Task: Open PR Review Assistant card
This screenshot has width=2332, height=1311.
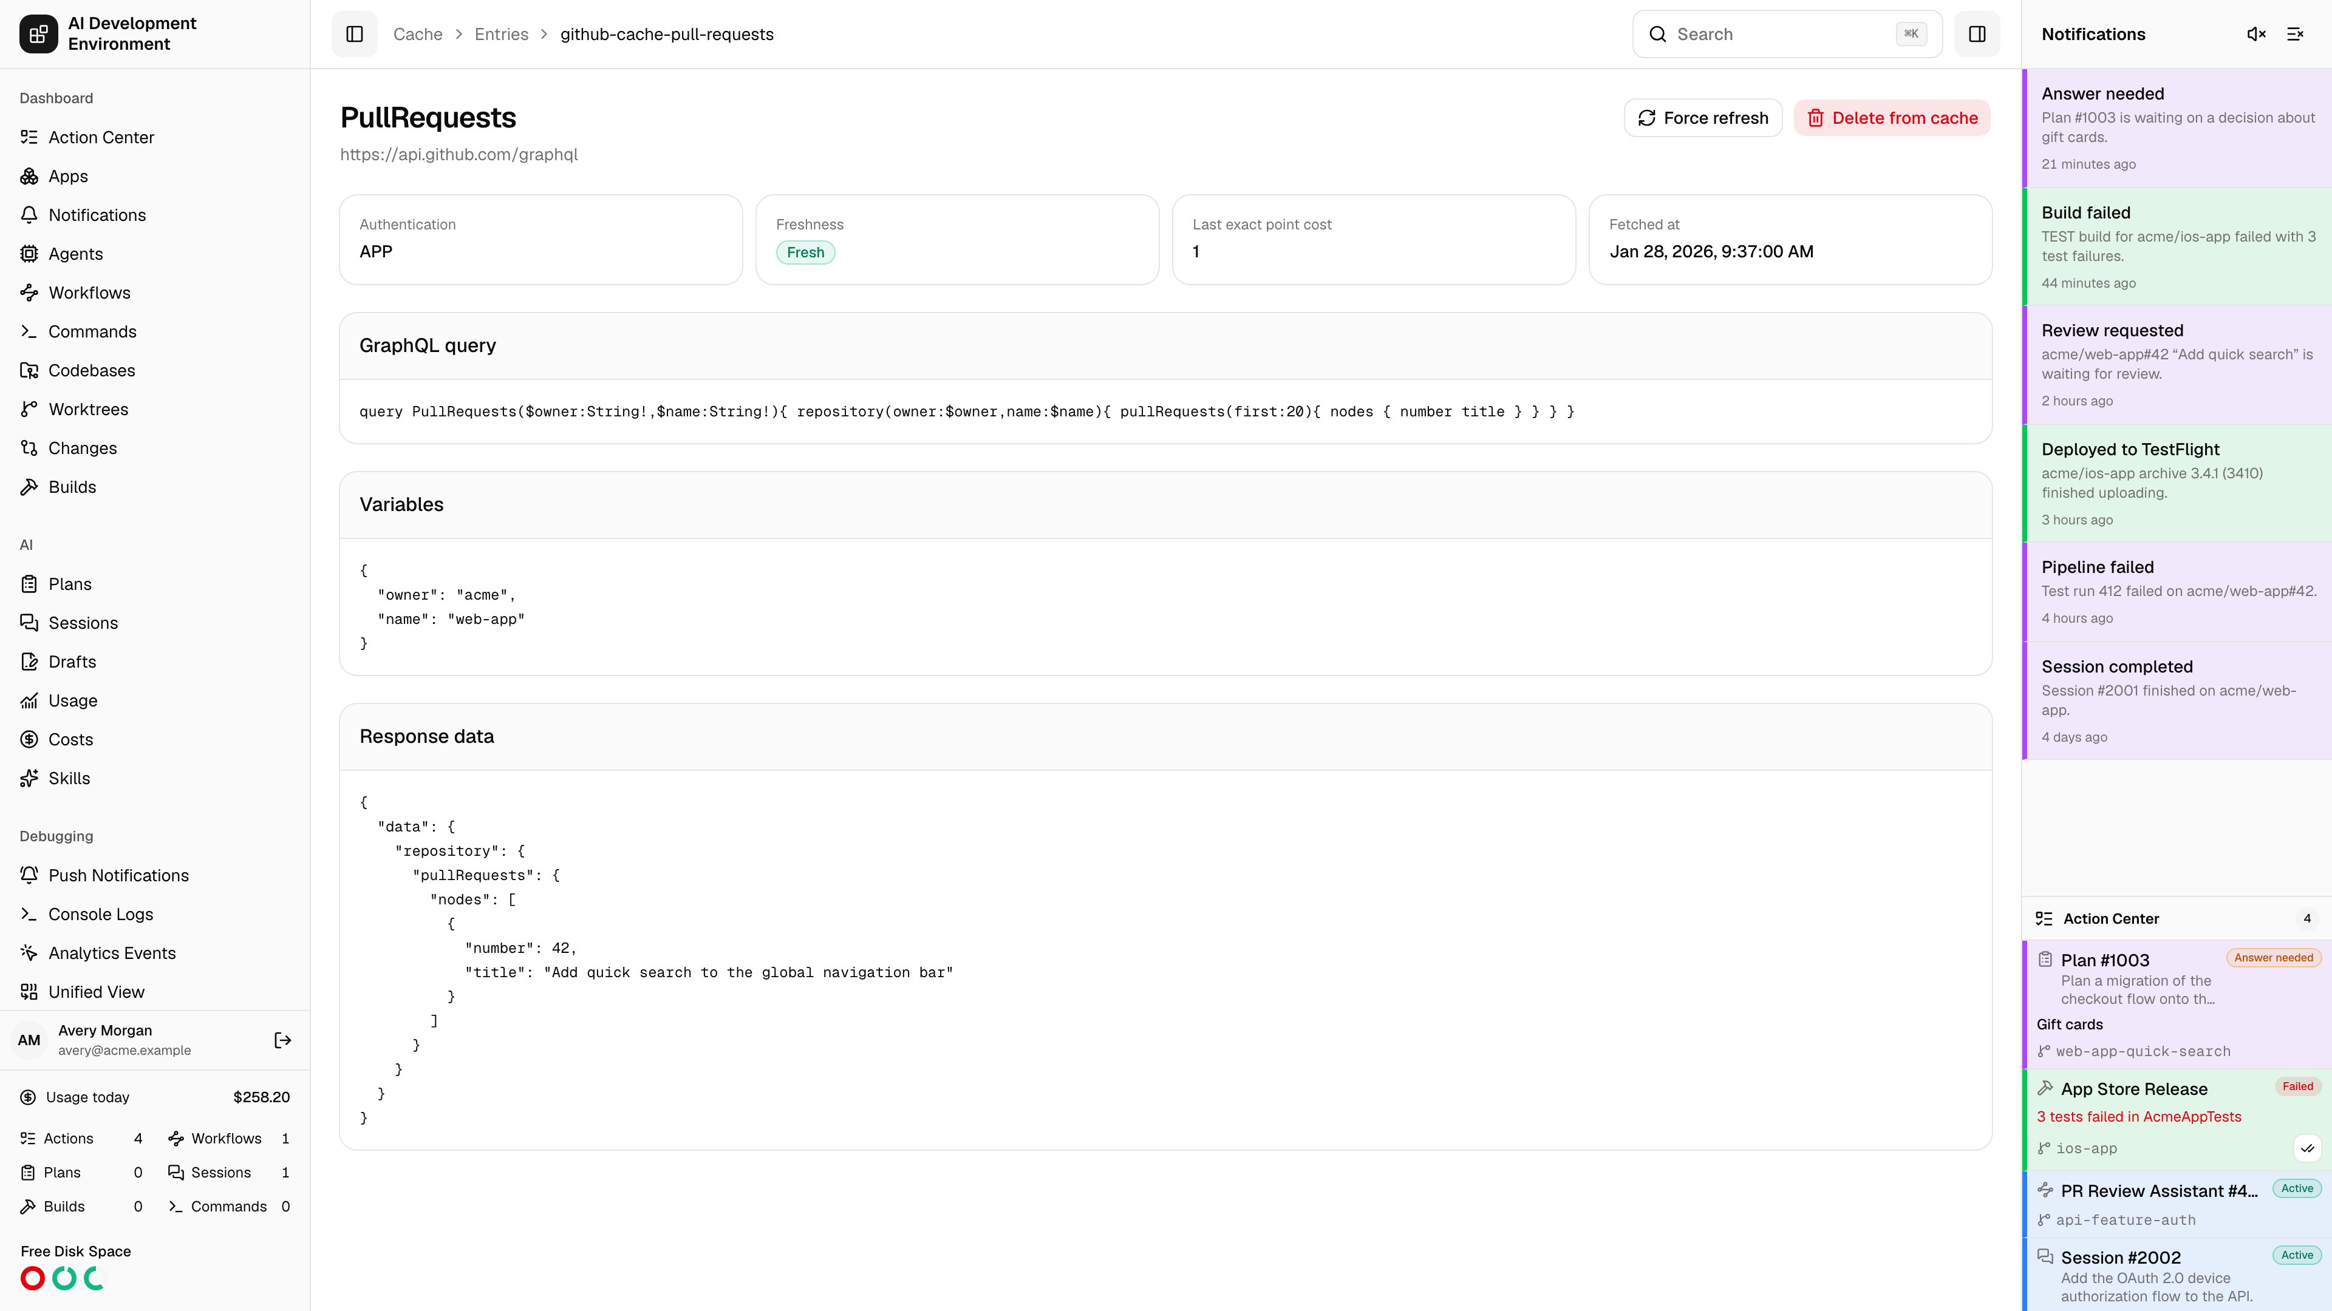Action: tap(2177, 1204)
